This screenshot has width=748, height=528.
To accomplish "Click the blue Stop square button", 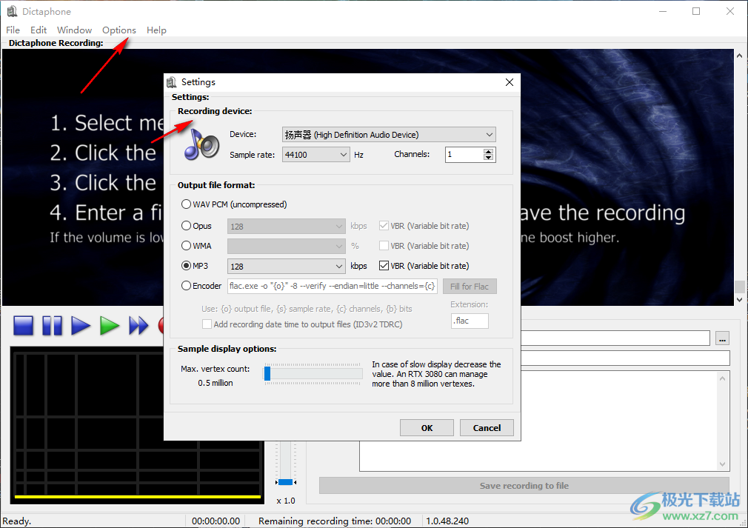I will point(24,326).
